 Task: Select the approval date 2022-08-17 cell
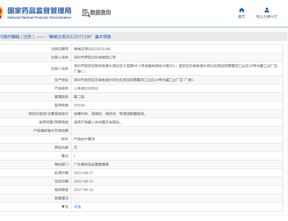(83, 172)
